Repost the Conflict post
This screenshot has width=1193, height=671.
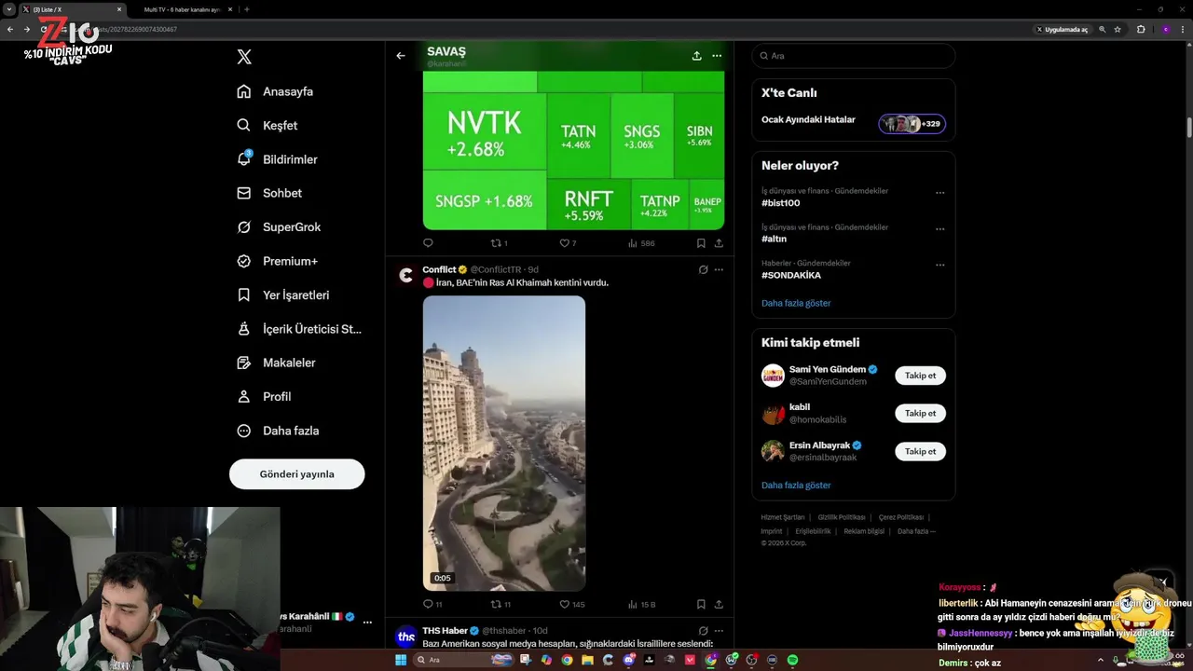[501, 604]
